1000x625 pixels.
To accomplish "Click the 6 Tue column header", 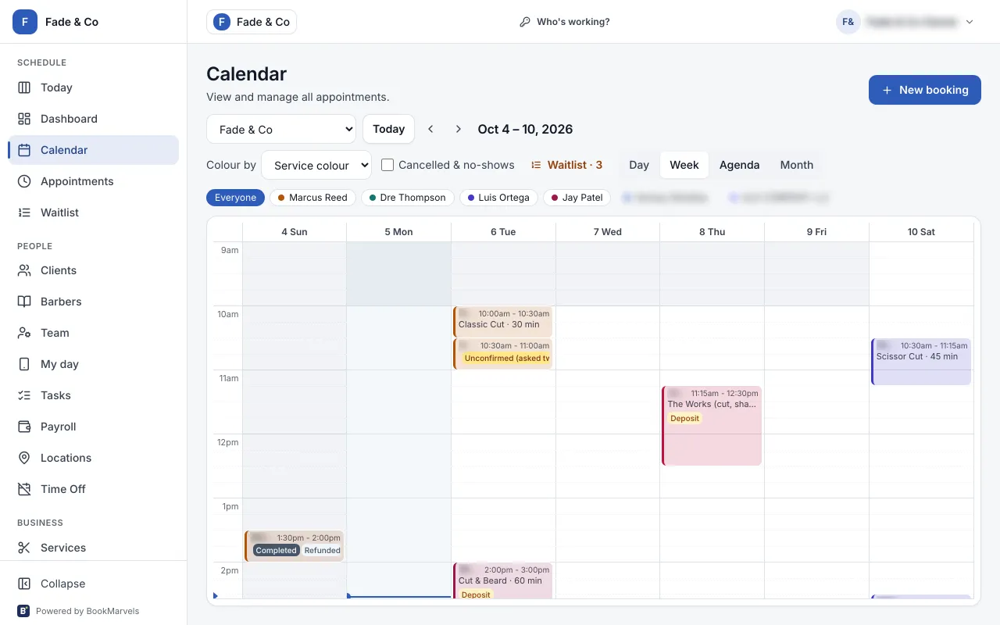I will pyautogui.click(x=503, y=232).
